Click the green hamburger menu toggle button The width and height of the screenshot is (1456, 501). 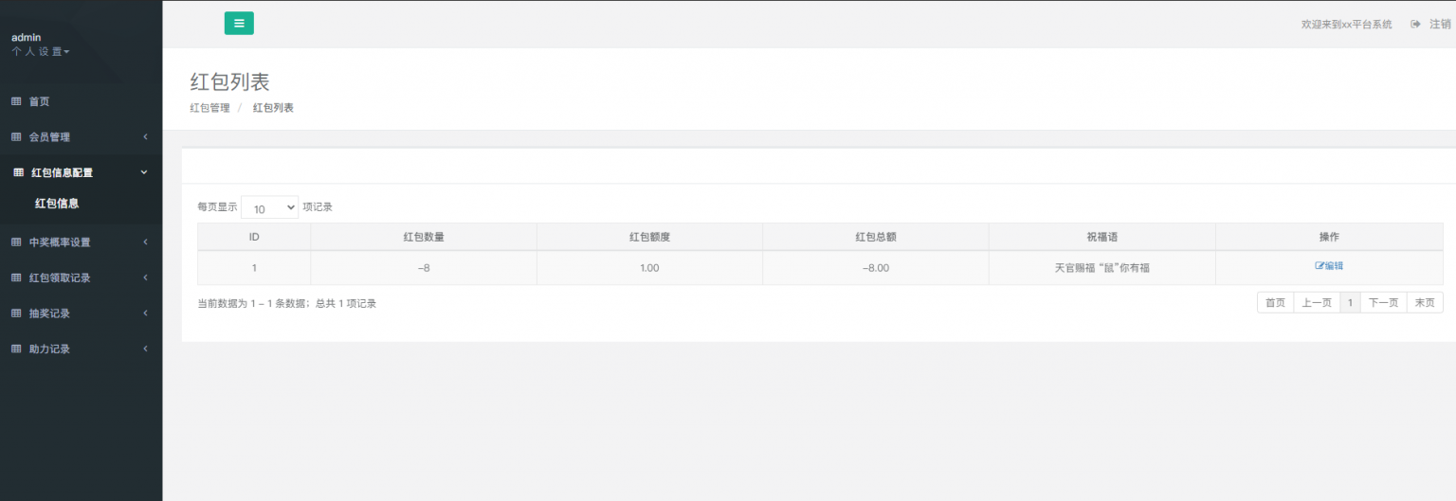click(x=239, y=24)
